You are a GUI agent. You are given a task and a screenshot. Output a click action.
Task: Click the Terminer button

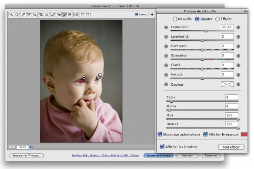(x=211, y=156)
